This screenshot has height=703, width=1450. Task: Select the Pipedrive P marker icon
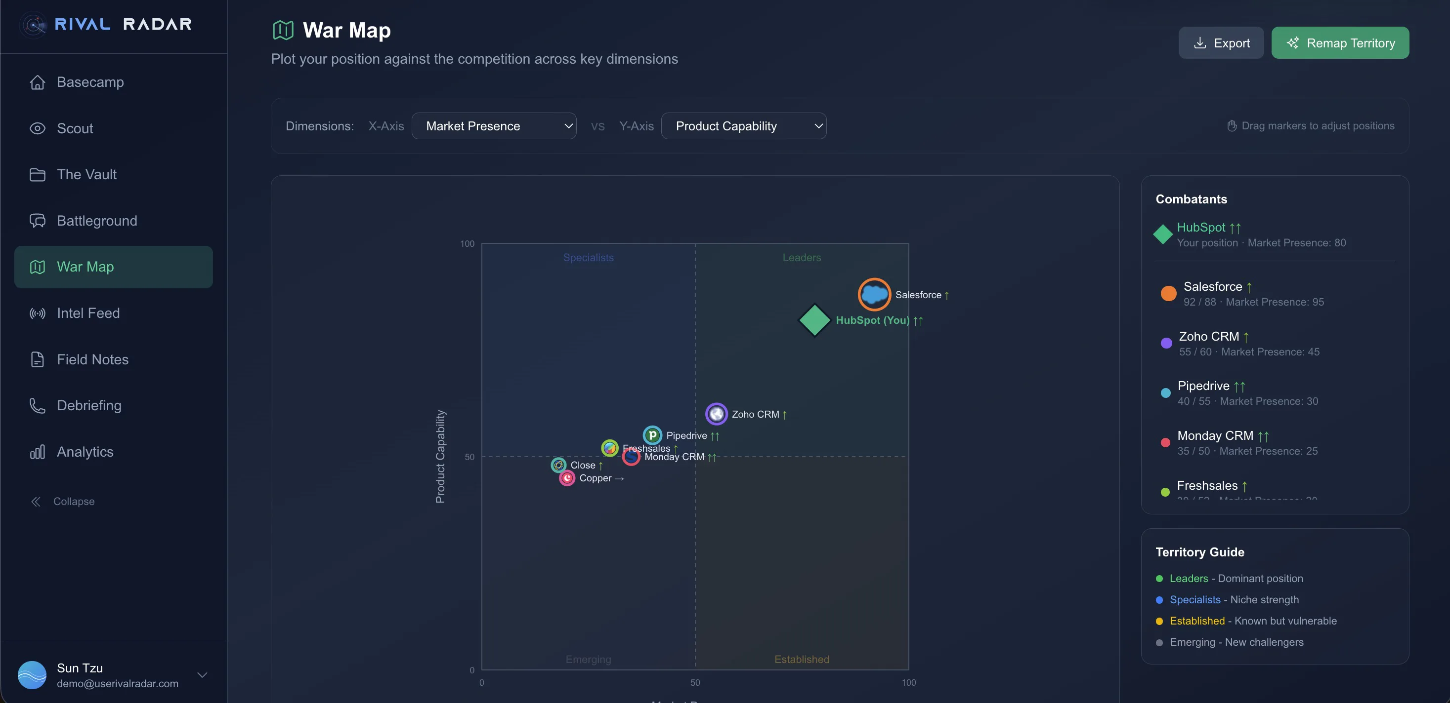[652, 435]
